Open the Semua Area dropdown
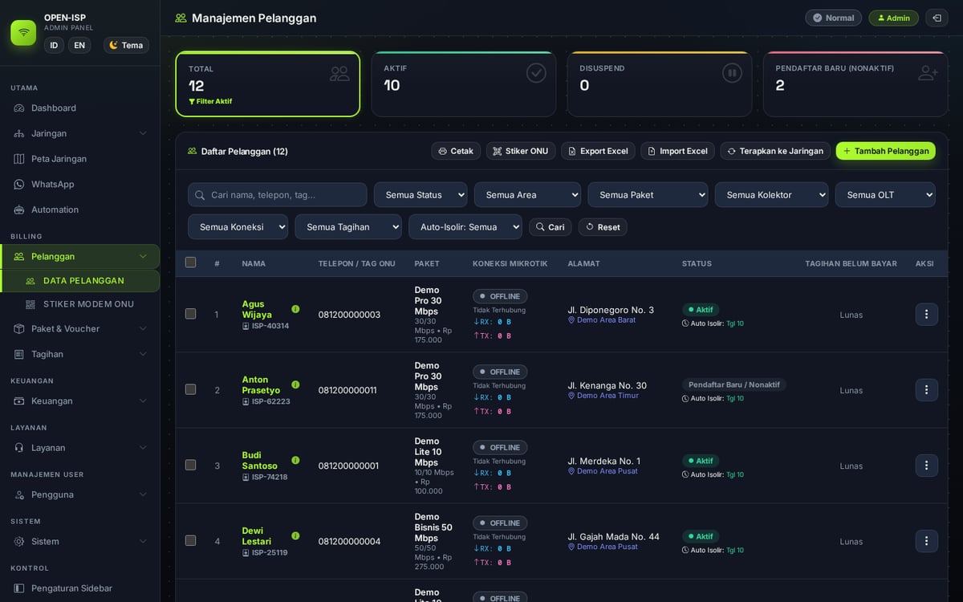963x602 pixels. point(527,195)
